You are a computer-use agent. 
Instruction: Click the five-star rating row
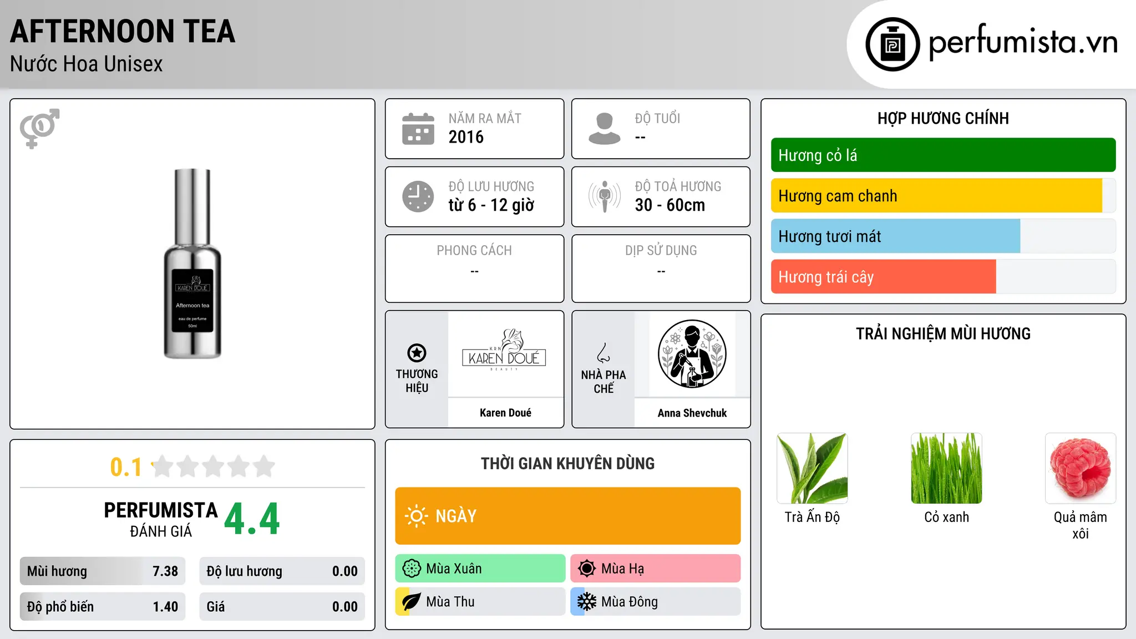[x=213, y=466]
